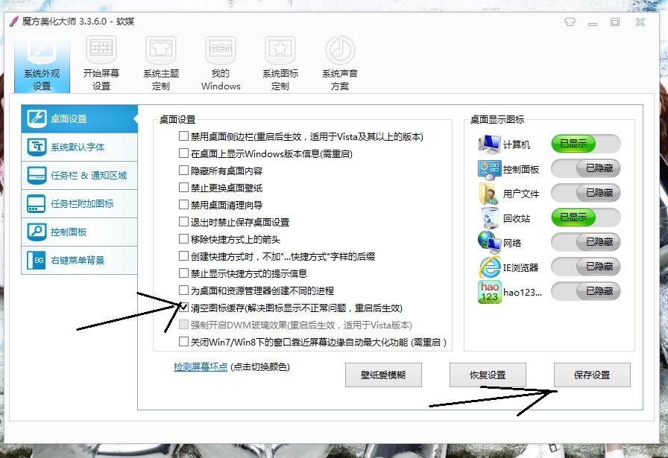This screenshot has width=668, height=458.
Task: Maximize the 魔方美化大师 window
Action: coord(615,22)
